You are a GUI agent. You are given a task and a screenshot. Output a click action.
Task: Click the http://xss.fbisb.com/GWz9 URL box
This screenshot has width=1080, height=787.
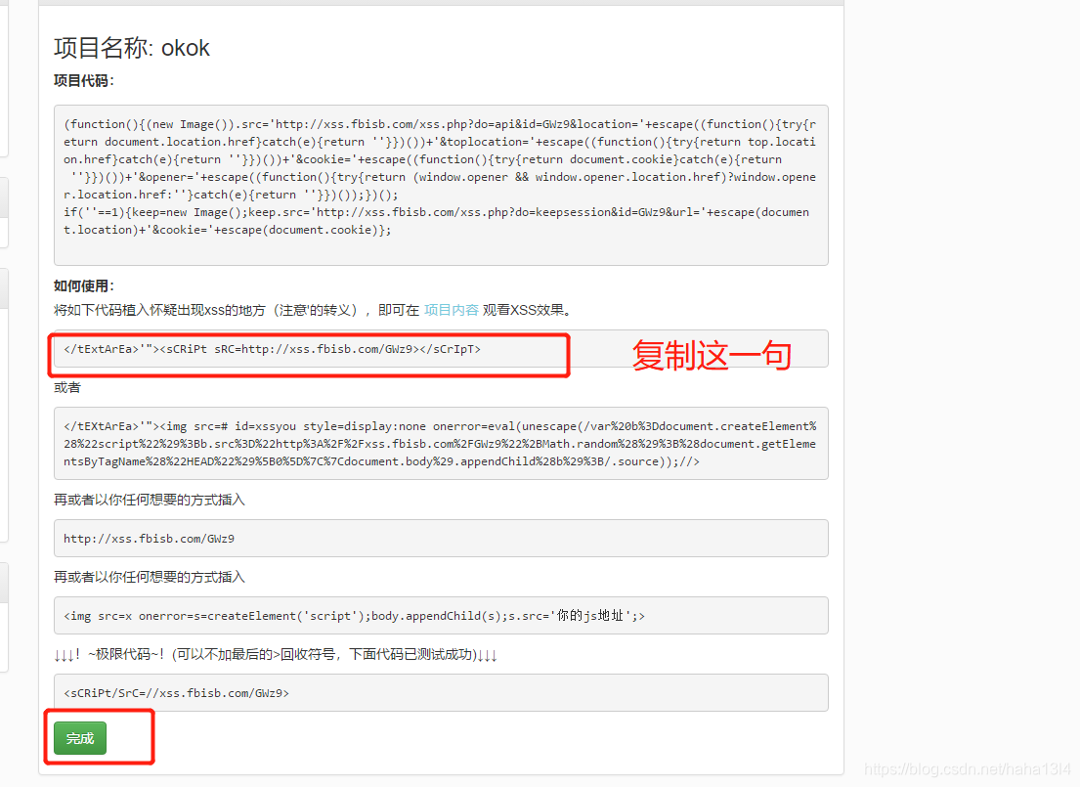click(x=441, y=539)
